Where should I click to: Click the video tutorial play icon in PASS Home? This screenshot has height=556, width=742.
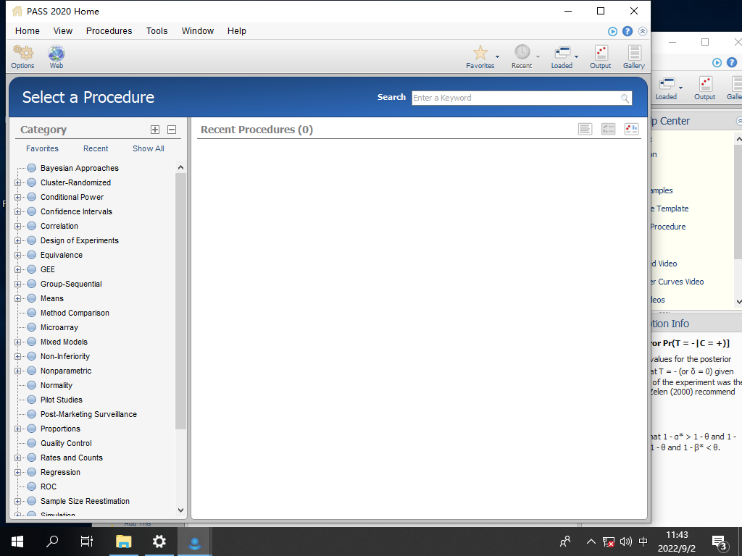pyautogui.click(x=612, y=31)
